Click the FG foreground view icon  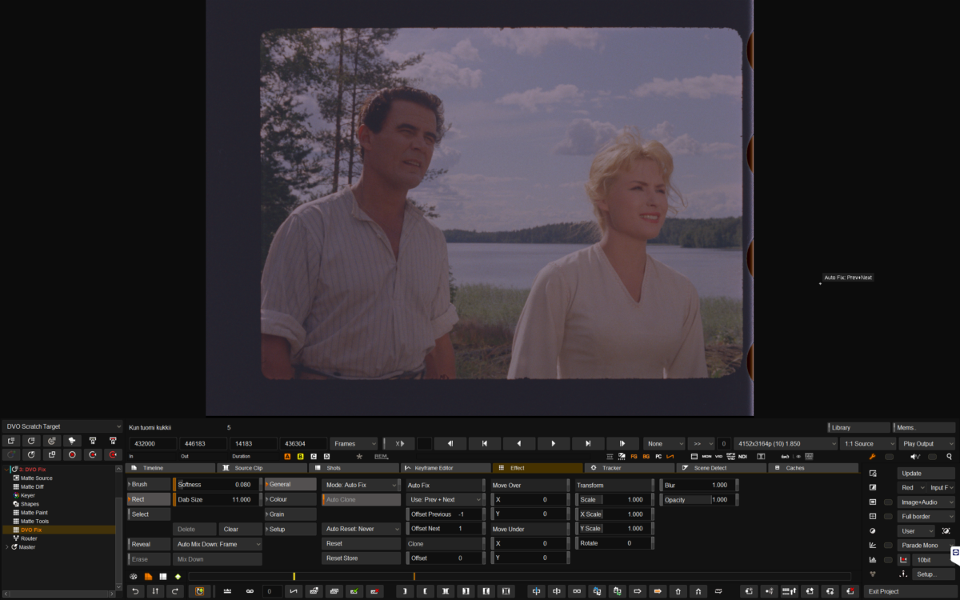pyautogui.click(x=634, y=457)
